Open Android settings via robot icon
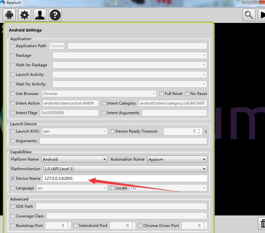Viewport: 265px width, 233px height. tap(9, 15)
